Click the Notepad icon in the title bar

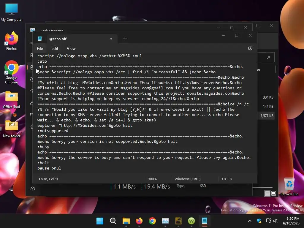40,39
